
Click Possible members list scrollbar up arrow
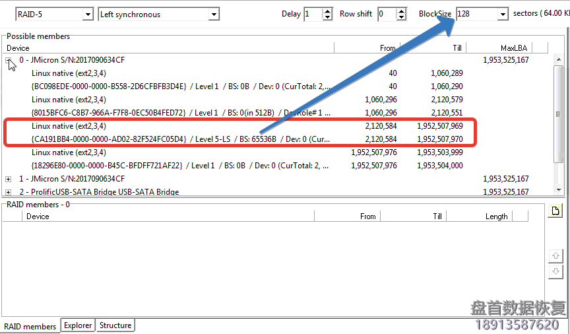(x=558, y=59)
